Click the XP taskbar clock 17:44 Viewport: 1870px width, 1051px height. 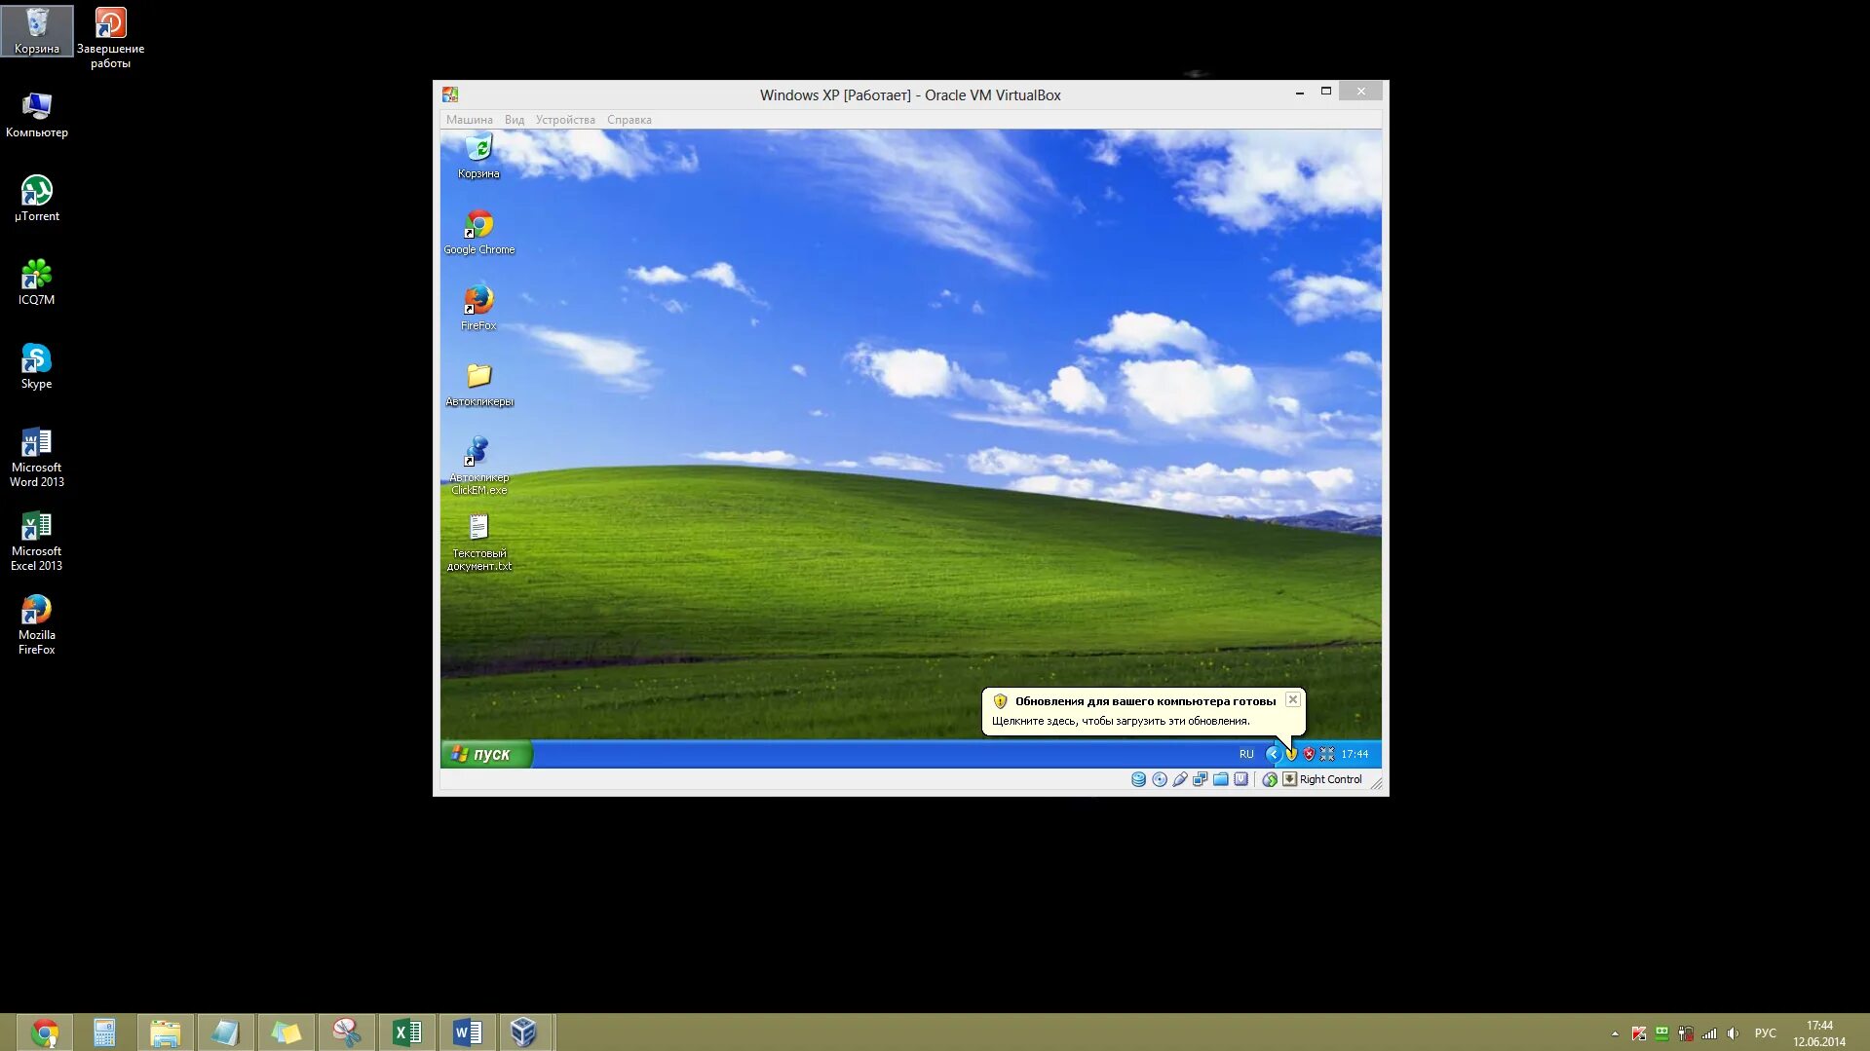pos(1355,754)
